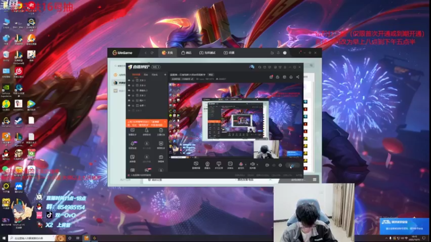Lock the 文本3 layer
This screenshot has width=431, height=242.
(133, 80)
